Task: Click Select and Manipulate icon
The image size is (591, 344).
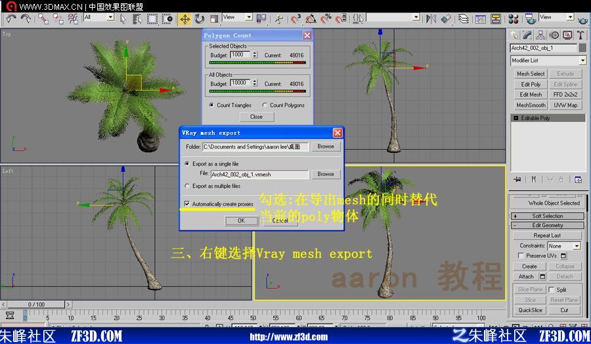Action: click(279, 19)
